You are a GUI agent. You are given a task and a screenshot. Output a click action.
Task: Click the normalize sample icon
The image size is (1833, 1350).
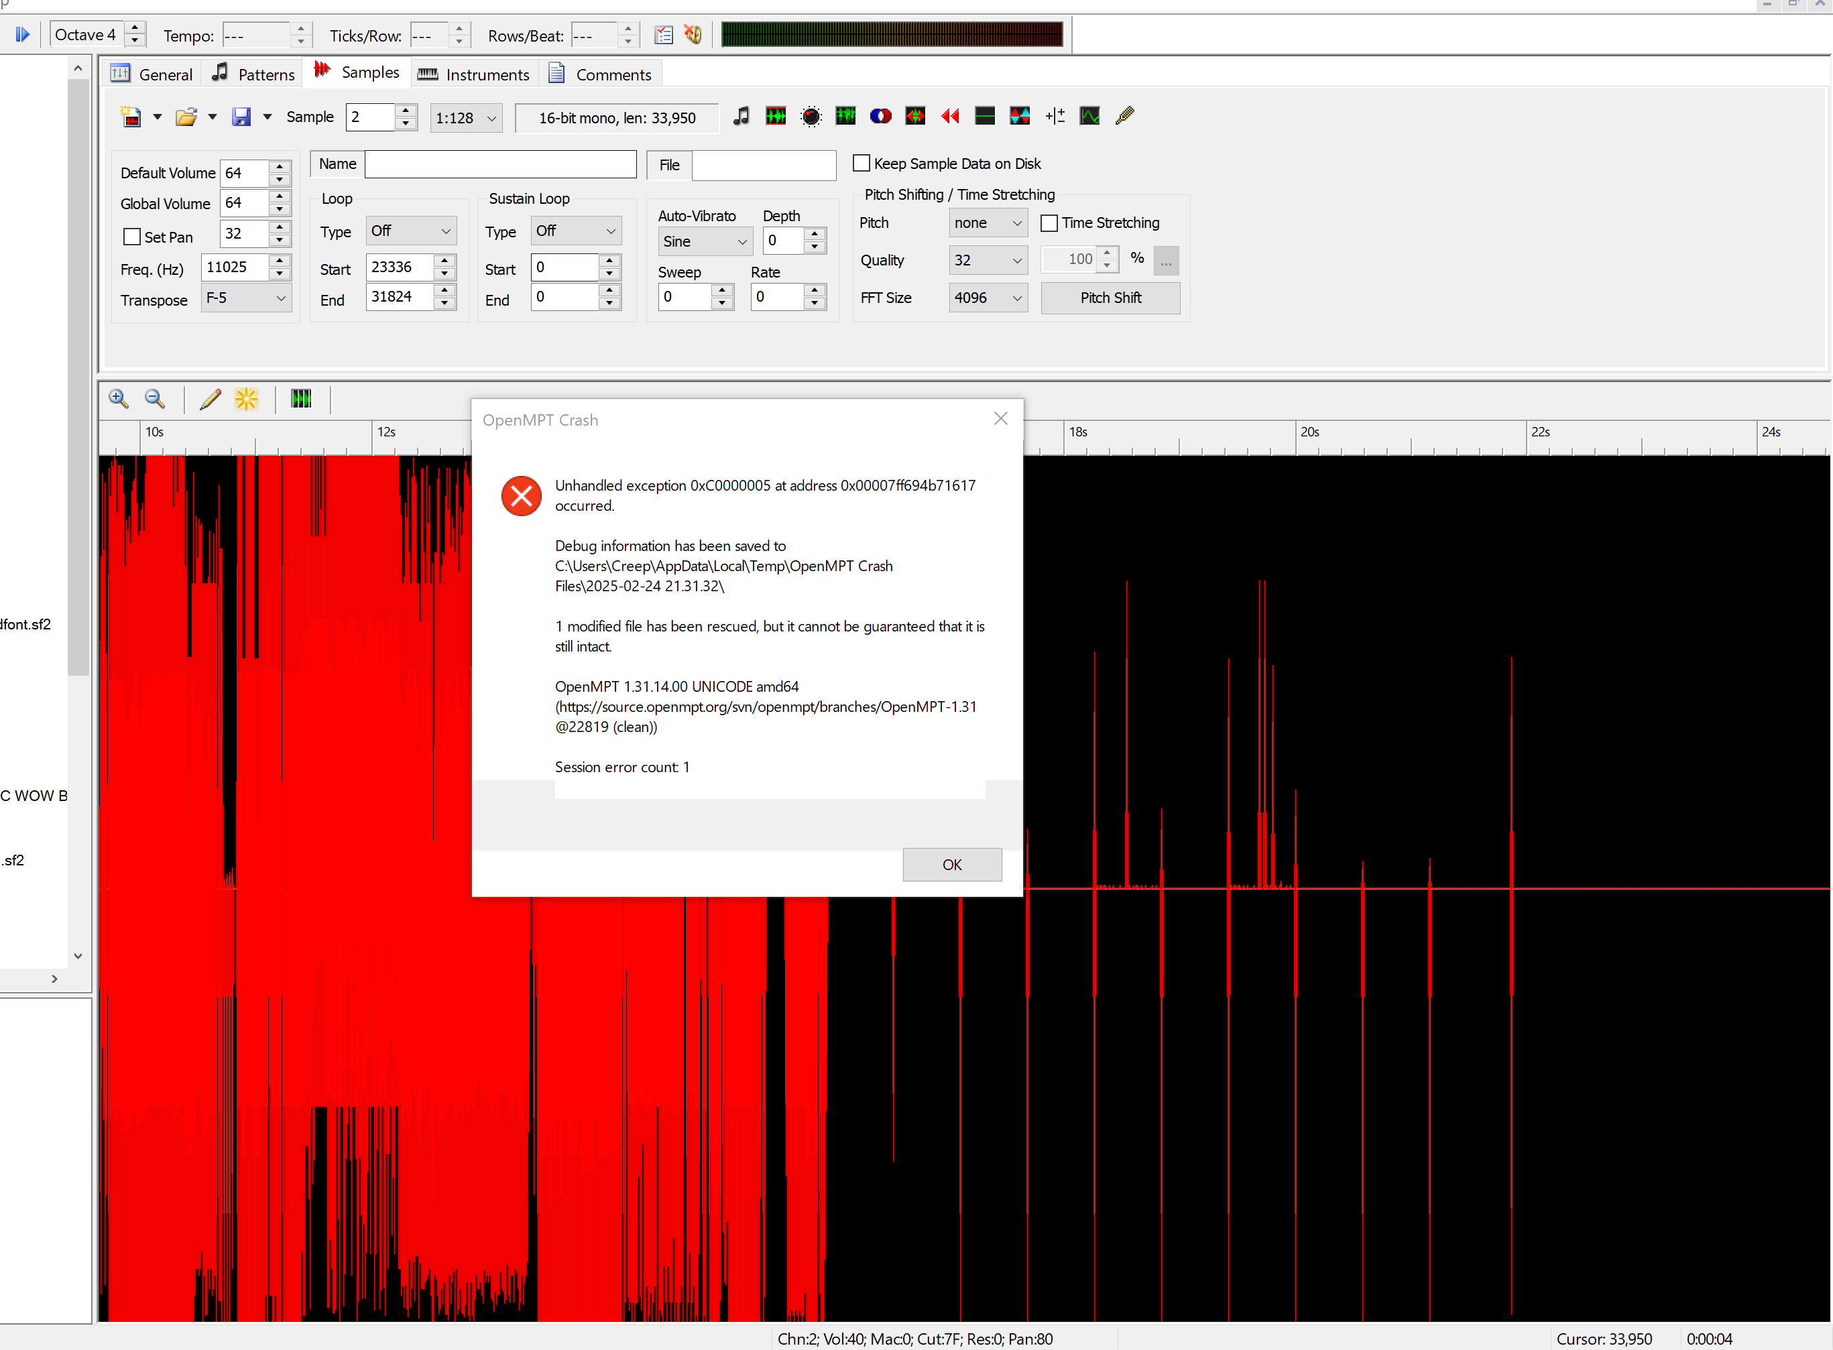[x=776, y=117]
